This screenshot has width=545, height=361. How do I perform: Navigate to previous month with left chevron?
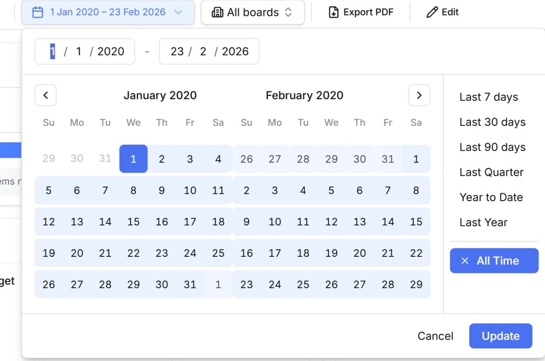(46, 95)
